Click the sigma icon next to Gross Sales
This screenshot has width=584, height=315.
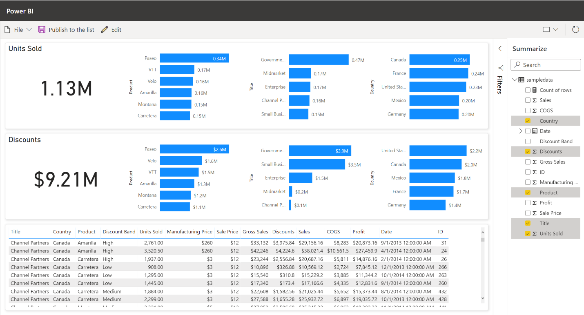(x=534, y=162)
